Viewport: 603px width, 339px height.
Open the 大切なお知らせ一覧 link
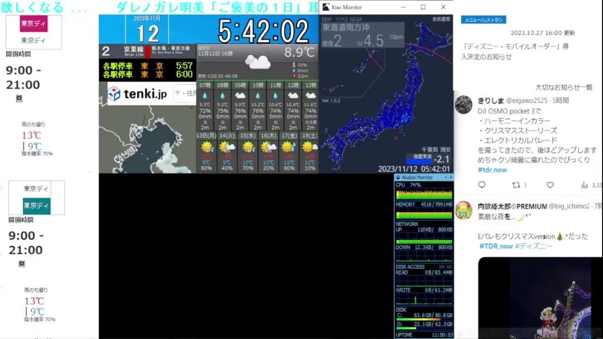564,88
